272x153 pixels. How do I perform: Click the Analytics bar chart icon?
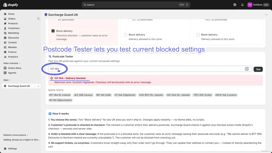(x=5, y=57)
